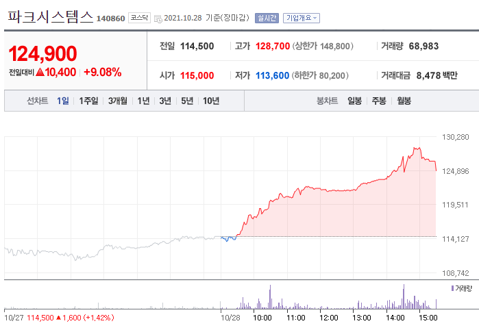This screenshot has height=330, width=479.
Task: Click the 코스닥 market badge
Action: (139, 18)
